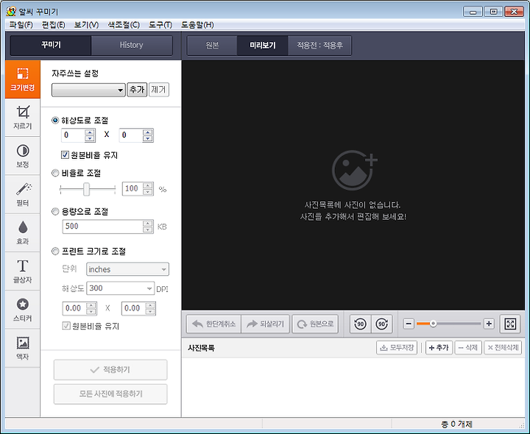Switch to 적용전 : 적용후 comparison tab
This screenshot has width=530, height=434.
coord(319,46)
